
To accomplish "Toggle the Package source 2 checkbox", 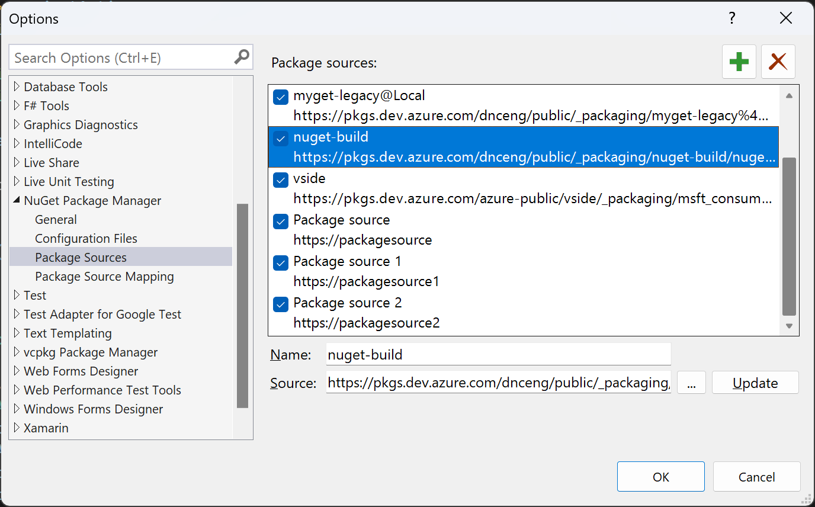I will [280, 304].
